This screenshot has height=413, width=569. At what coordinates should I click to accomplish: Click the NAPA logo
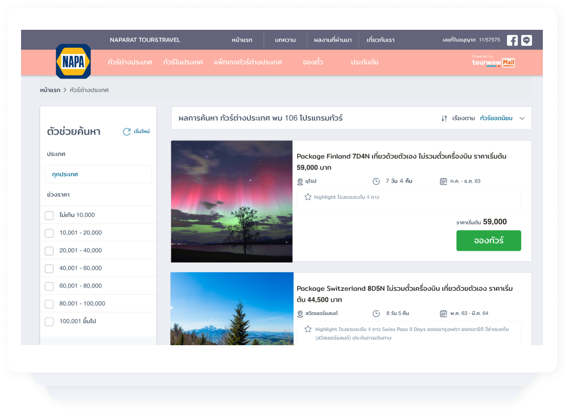(x=73, y=62)
